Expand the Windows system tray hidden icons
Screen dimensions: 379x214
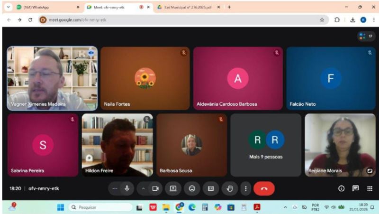click(x=285, y=207)
